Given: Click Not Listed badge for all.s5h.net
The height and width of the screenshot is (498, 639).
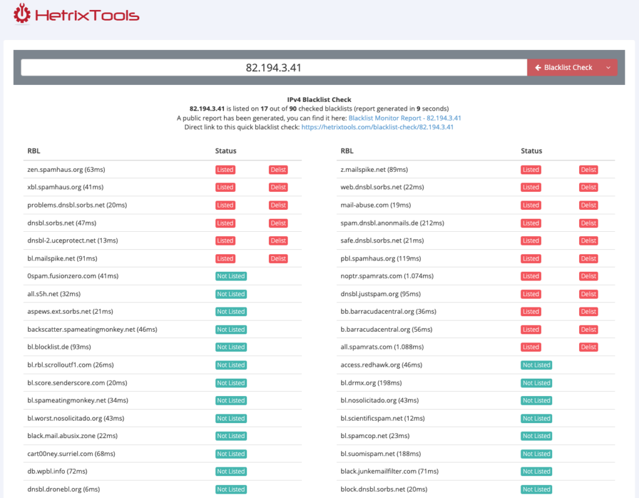Looking at the screenshot, I should (x=231, y=294).
